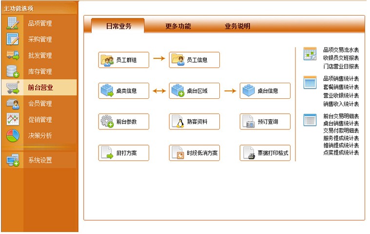Click the 系统设置 computer icon
The width and height of the screenshot is (370, 234).
[x=13, y=160]
